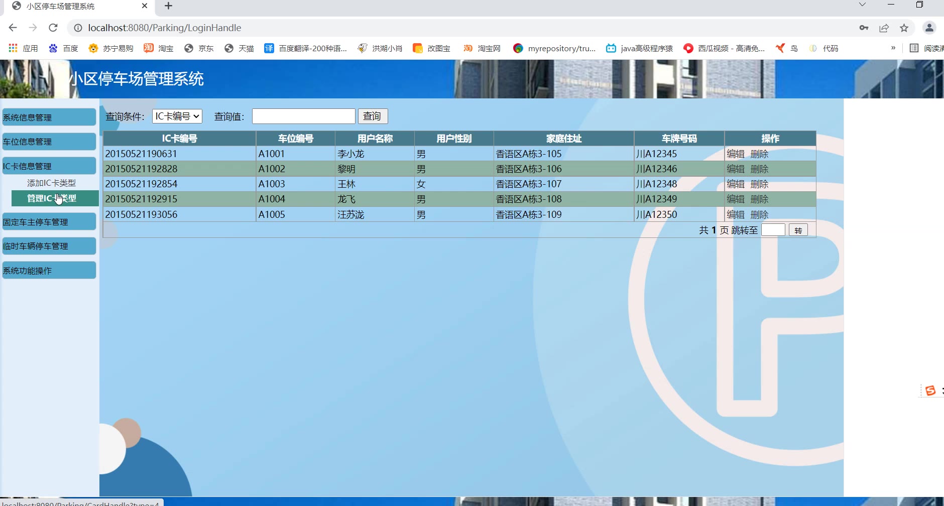Click 编辑 for 龙飞 row
The height and width of the screenshot is (506, 944).
736,199
